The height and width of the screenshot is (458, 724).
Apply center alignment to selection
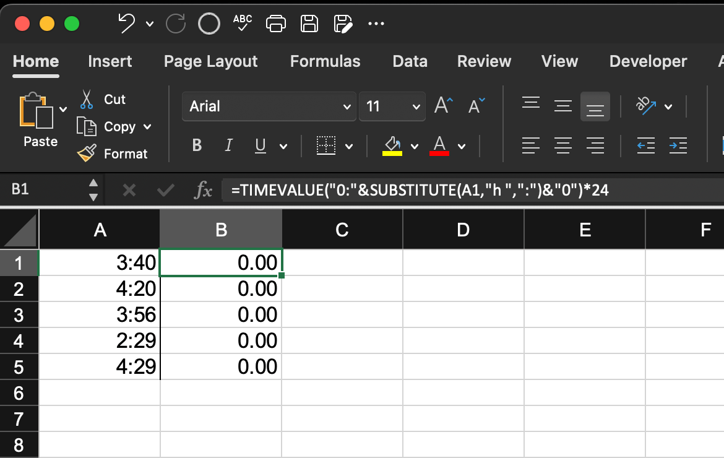[x=563, y=145]
